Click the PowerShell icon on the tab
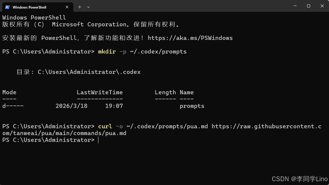 click(7, 7)
